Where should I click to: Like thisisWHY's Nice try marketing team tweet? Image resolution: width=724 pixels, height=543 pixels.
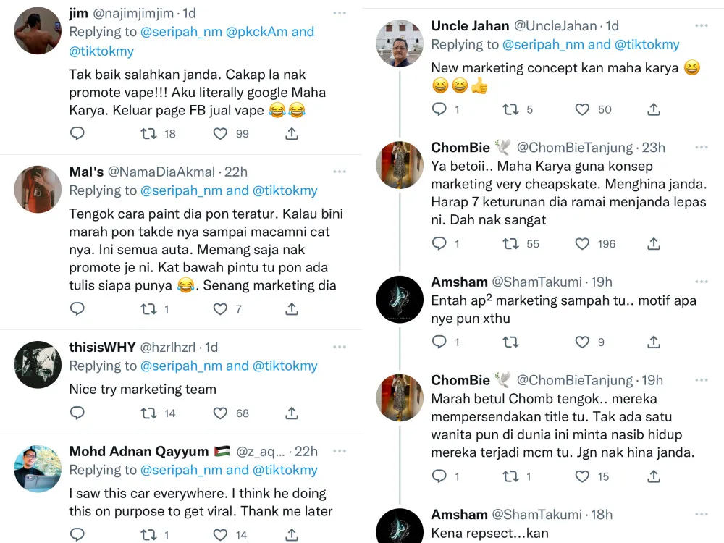click(x=221, y=413)
